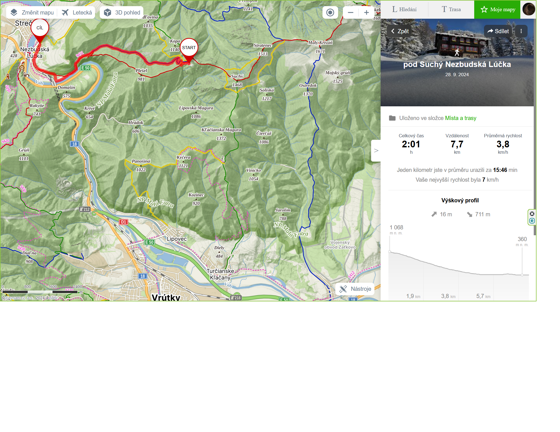Click the folder icon beside Uloženo ve složce
The height and width of the screenshot is (432, 560).
click(x=392, y=118)
